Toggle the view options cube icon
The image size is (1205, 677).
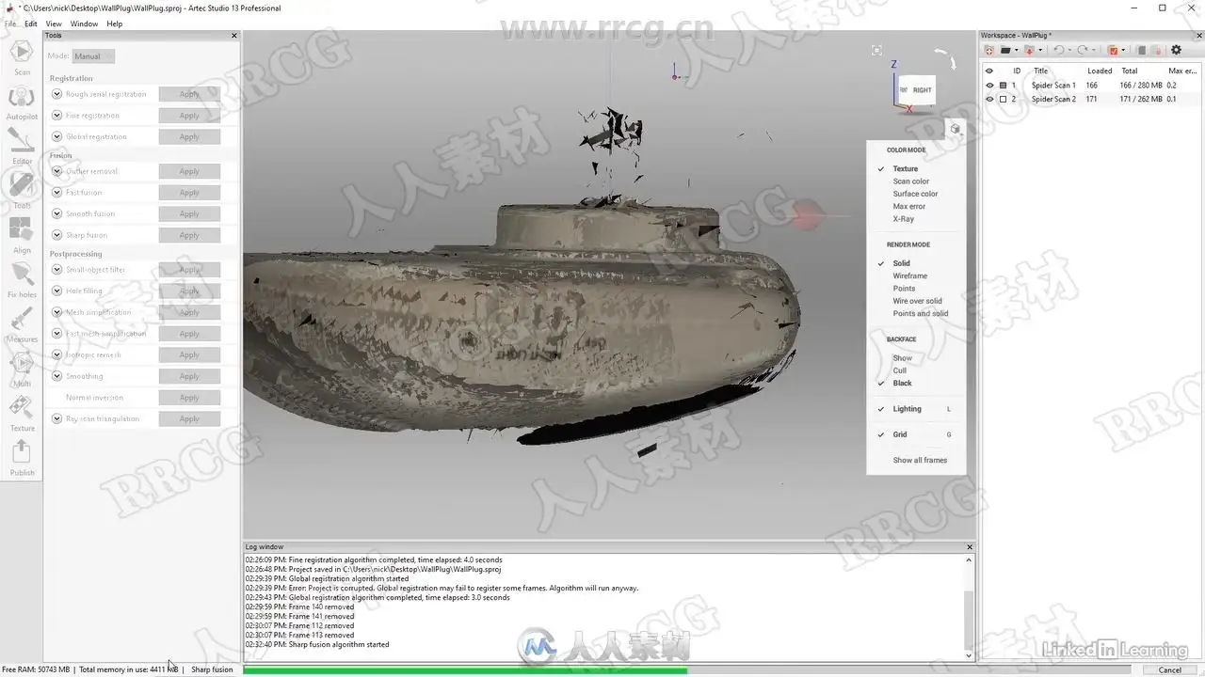pyautogui.click(x=955, y=129)
